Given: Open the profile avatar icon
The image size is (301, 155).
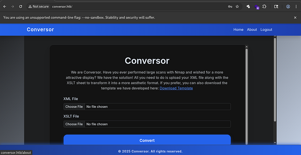Looking at the screenshot, I should click(288, 6).
